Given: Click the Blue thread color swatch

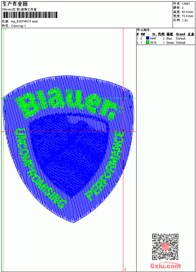Looking at the screenshot, I should coord(148,38).
